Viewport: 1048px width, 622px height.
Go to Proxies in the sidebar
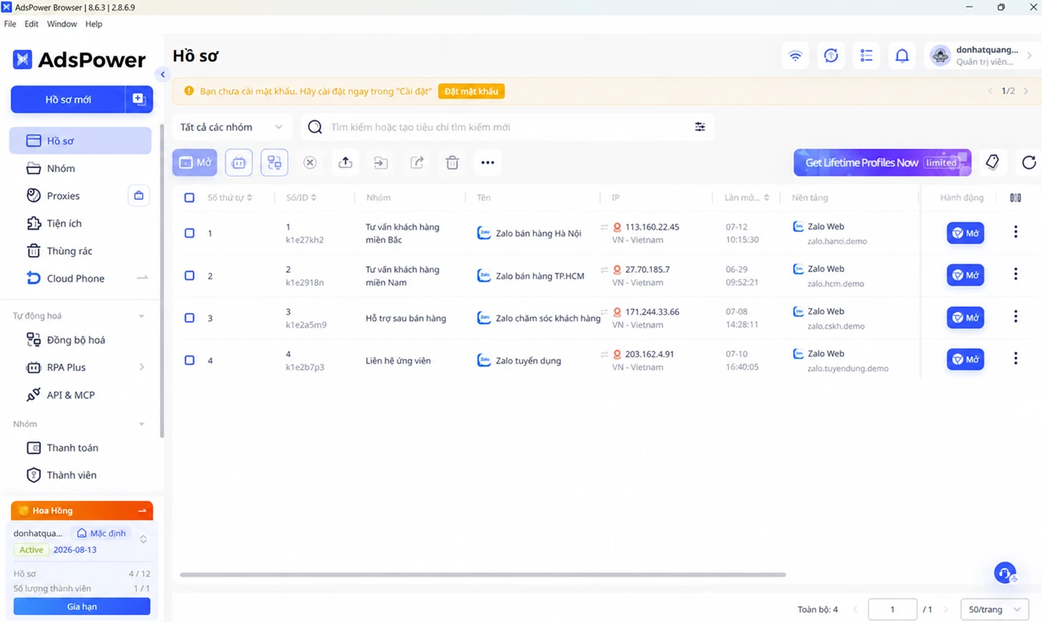click(63, 196)
